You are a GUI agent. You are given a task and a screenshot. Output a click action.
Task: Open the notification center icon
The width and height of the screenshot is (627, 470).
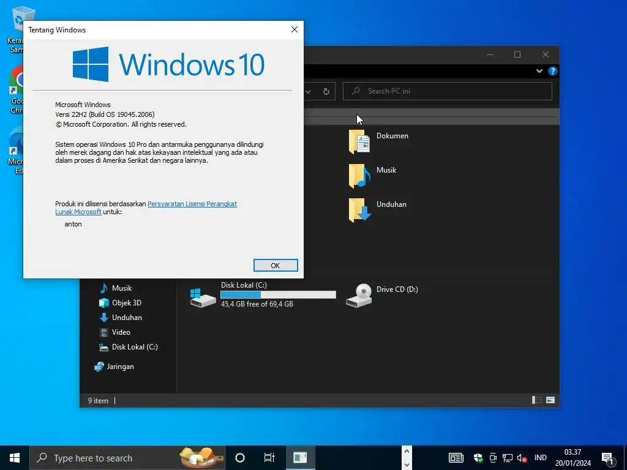coord(607,458)
